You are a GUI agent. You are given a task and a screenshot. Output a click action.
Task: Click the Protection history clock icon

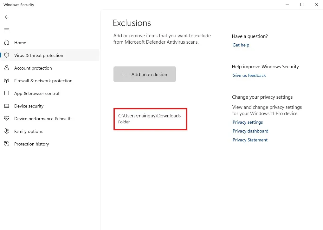pyautogui.click(x=7, y=144)
